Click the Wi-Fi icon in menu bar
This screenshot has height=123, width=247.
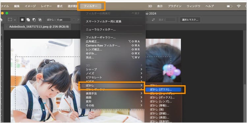(x=239, y=6)
